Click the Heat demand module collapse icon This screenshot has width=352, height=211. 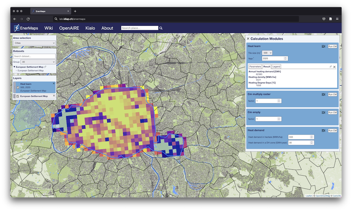pos(323,130)
